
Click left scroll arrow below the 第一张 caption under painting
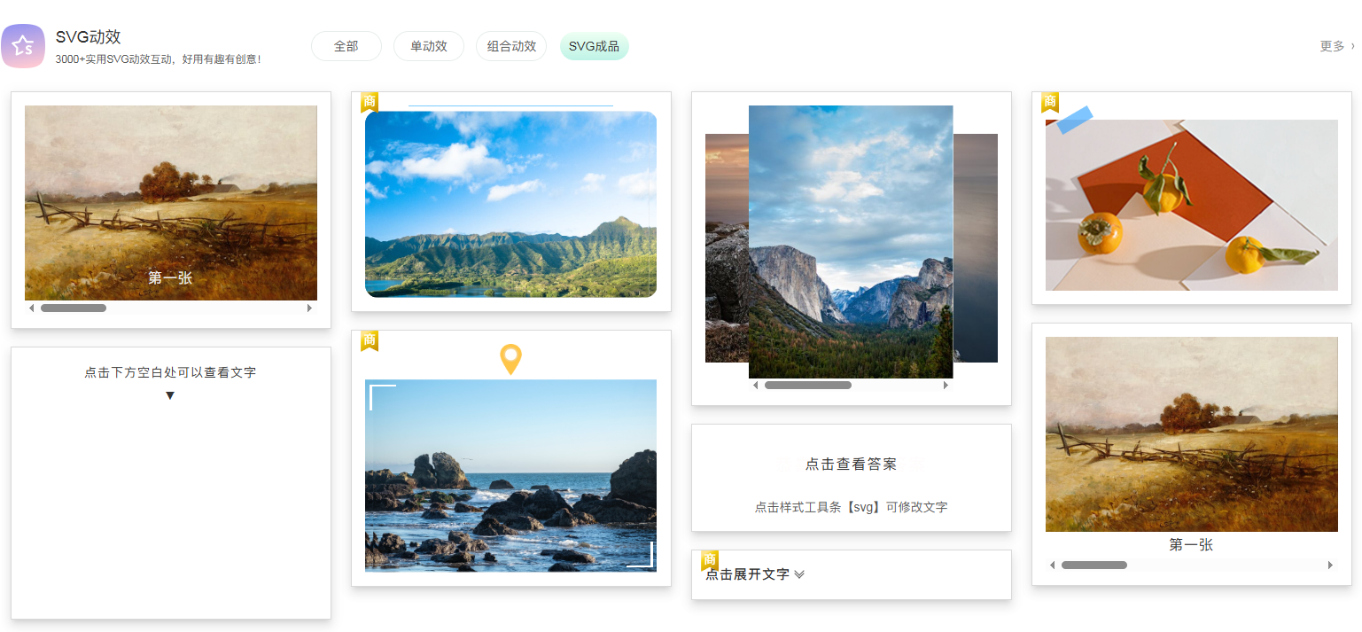pyautogui.click(x=1053, y=566)
